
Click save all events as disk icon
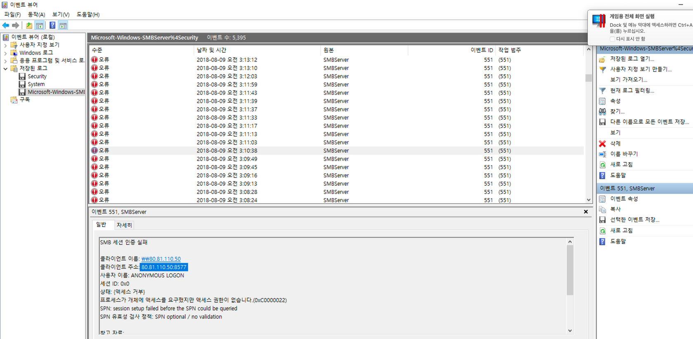coord(602,122)
